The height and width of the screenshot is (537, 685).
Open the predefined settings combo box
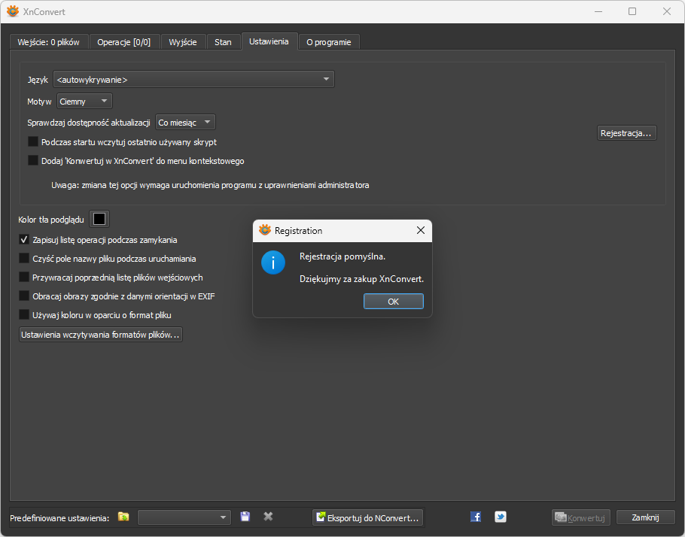(x=184, y=517)
